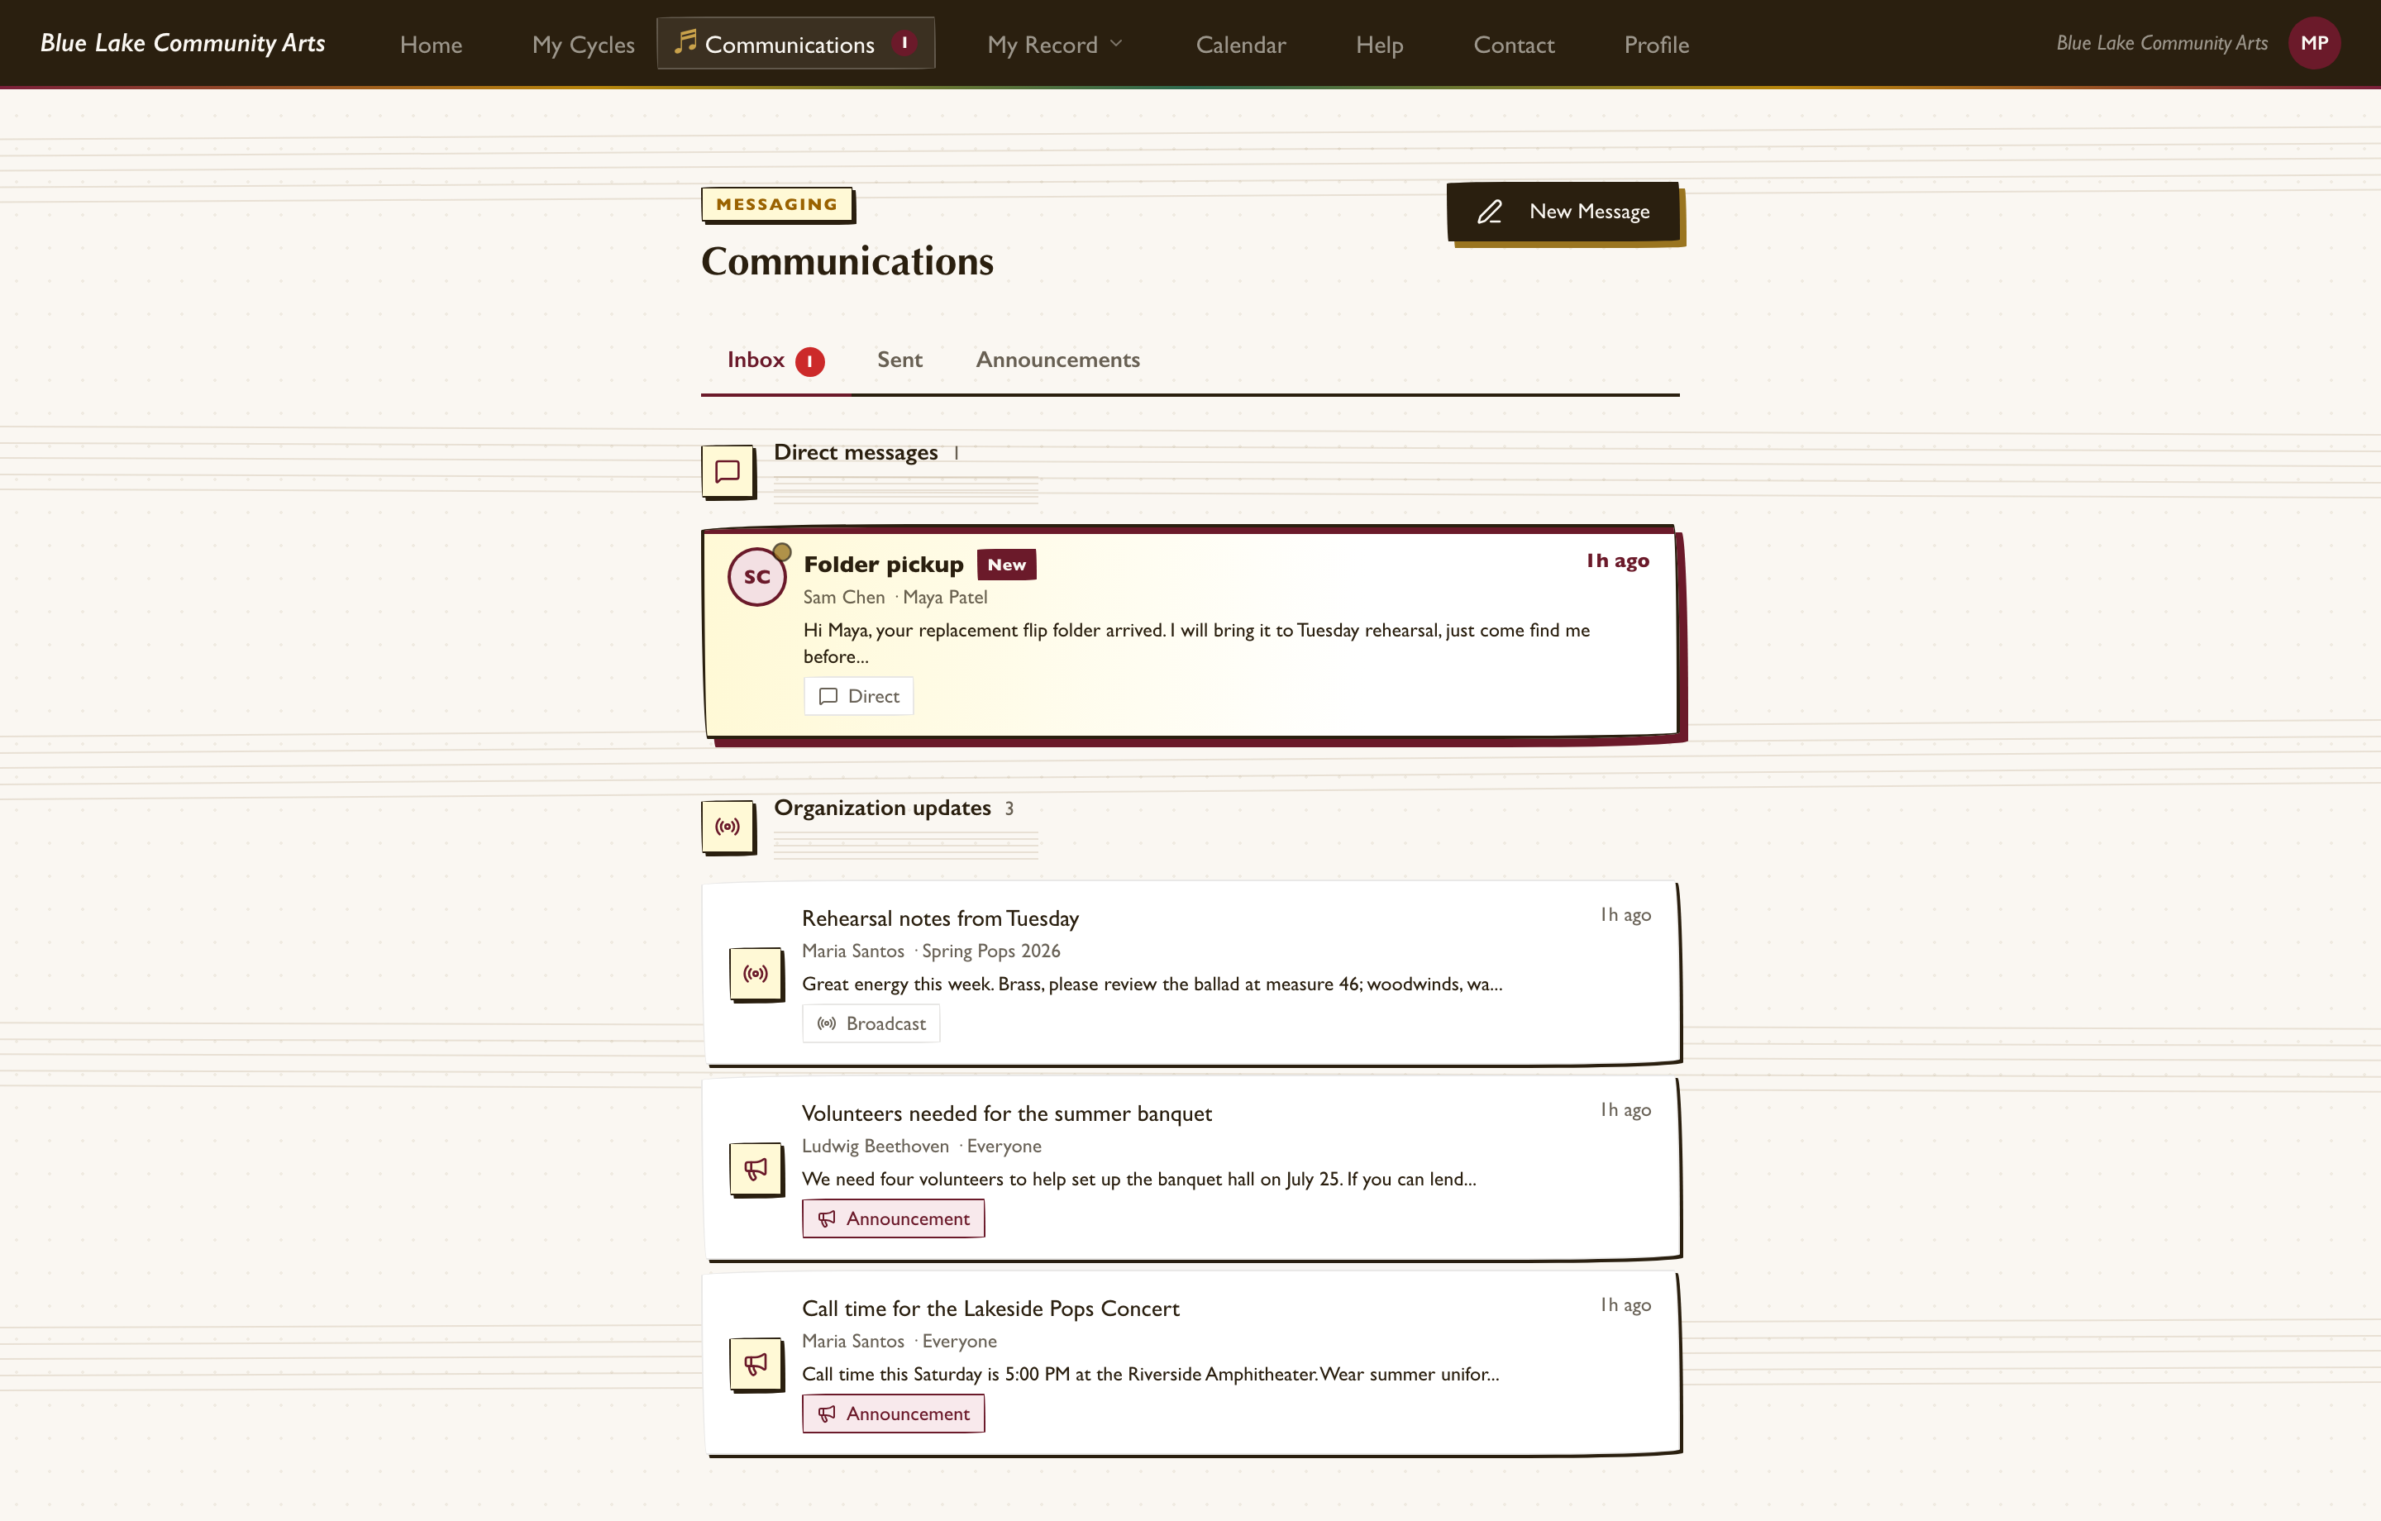Click the Broadcast tag on Rehearsal notes
This screenshot has height=1521, width=2381.
870,1023
